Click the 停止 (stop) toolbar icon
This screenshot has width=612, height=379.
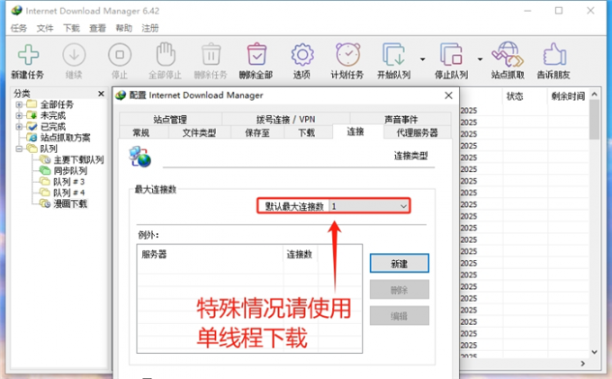coord(120,54)
